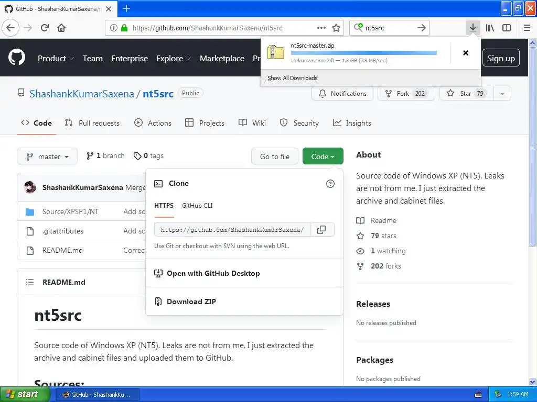Star the nt5src repository
Viewport: 537px width, 402px height.
[x=466, y=94]
